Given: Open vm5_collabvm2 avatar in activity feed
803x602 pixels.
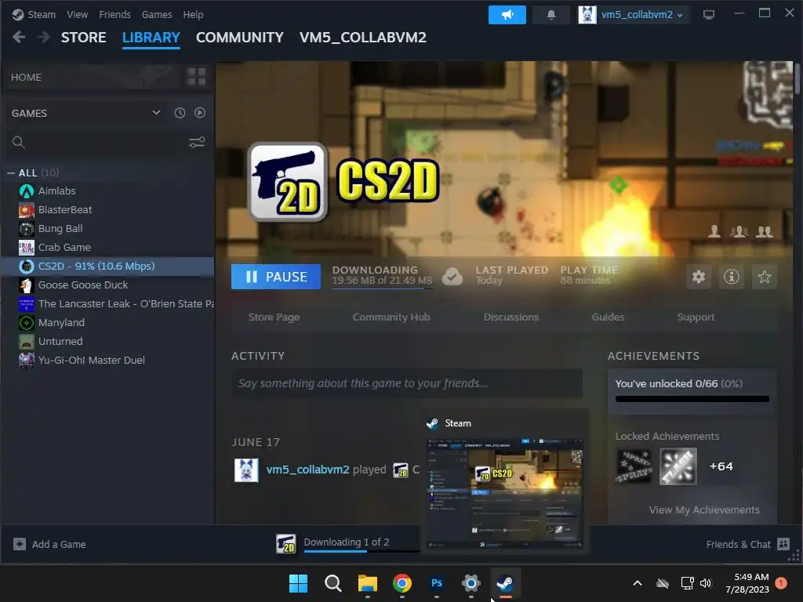Looking at the screenshot, I should coord(246,470).
